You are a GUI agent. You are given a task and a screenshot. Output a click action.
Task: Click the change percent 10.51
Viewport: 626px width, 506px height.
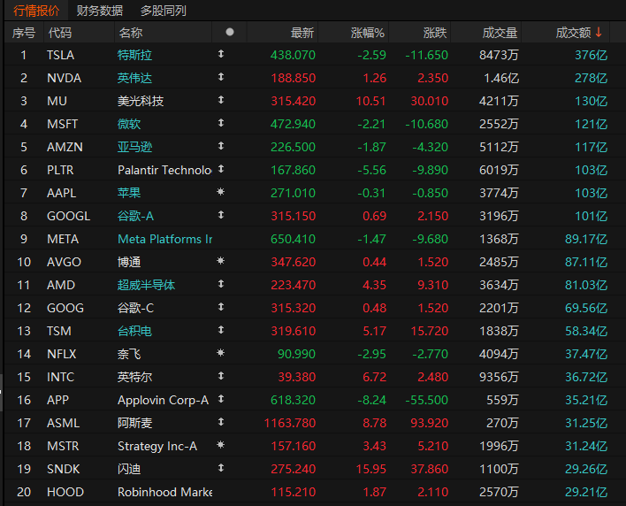tap(370, 101)
